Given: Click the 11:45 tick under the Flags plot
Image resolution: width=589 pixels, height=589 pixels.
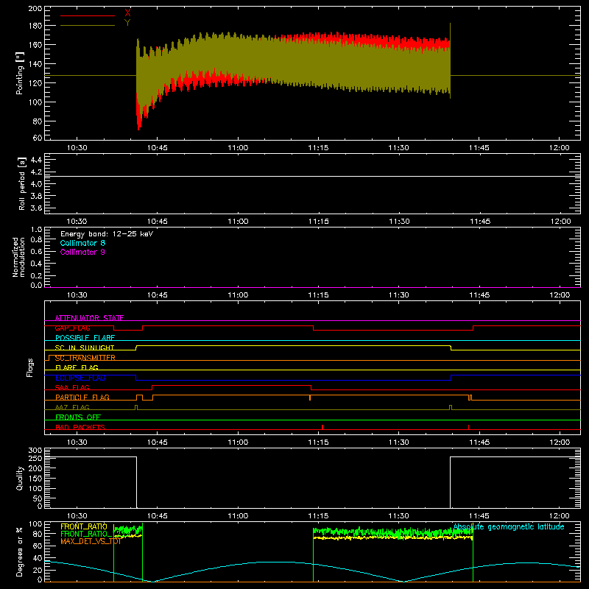Looking at the screenshot, I should (479, 442).
